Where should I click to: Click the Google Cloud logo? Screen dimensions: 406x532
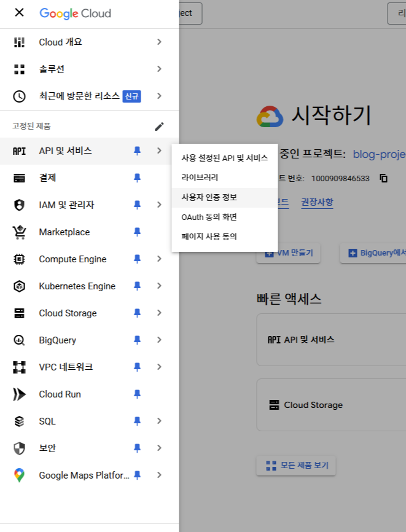point(76,14)
